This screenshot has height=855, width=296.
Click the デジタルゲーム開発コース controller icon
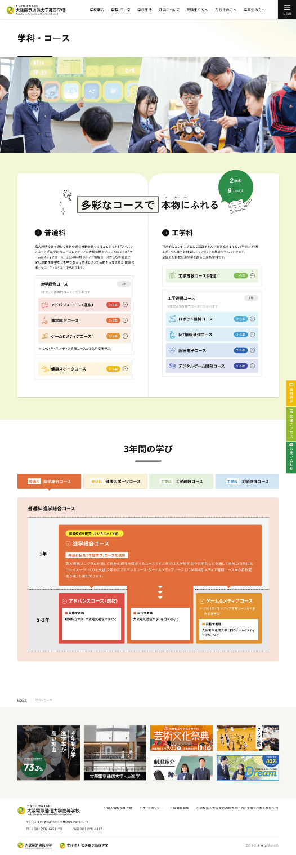[172, 366]
